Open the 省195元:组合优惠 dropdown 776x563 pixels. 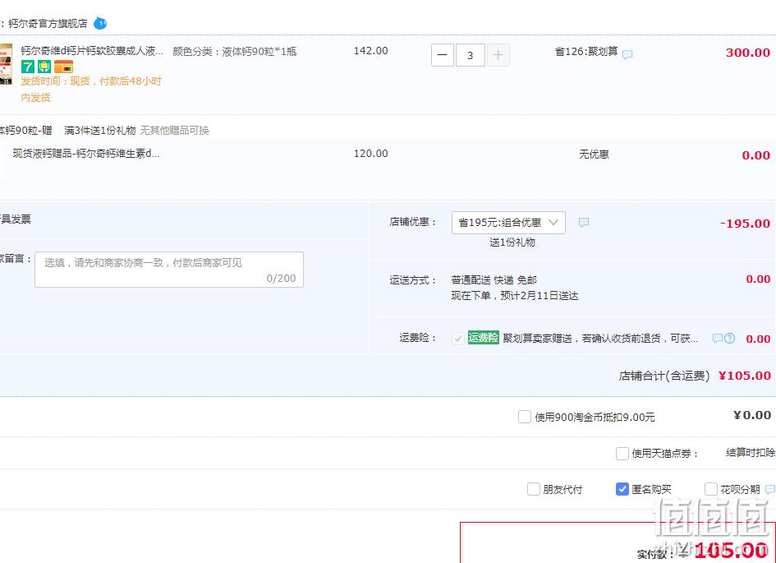pyautogui.click(x=508, y=223)
